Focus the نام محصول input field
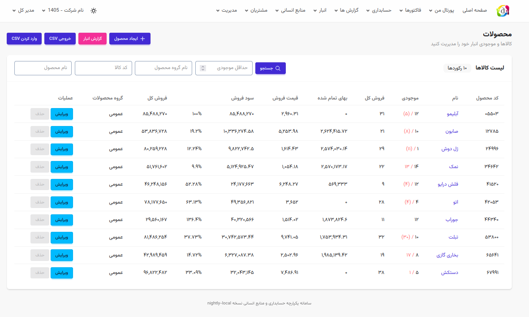 [43, 68]
